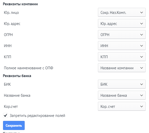Image resolution: width=149 pixels, height=133 pixels.
Task: Expand the КПП dropdown
Action: click(122, 57)
